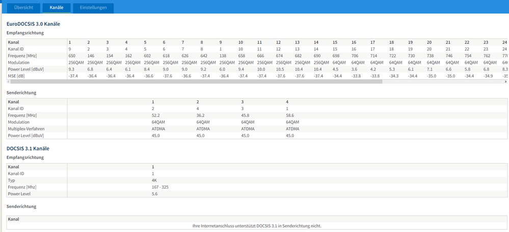This screenshot has height=232, width=509.
Task: Select the frequency cell 714
Action: [x=373, y=56]
